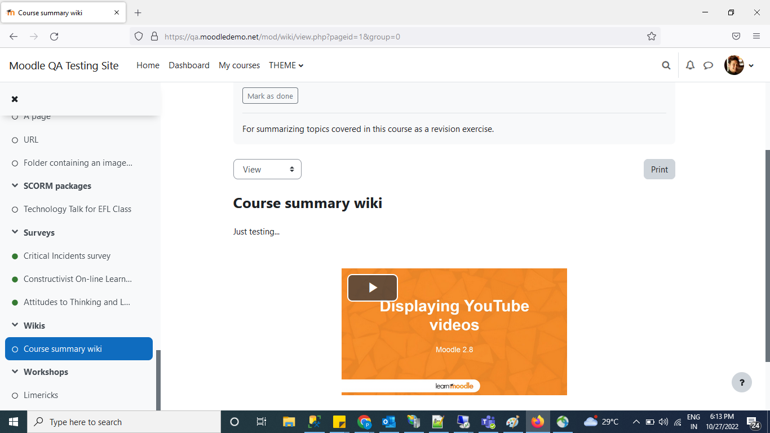Open the notifications bell

(x=690, y=65)
